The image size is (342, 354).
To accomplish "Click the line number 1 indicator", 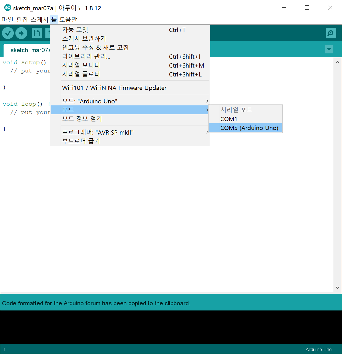I will [5, 349].
